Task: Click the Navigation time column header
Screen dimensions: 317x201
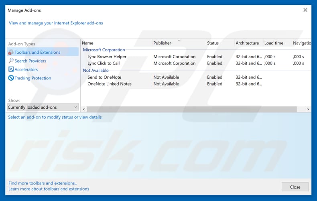Action: coord(302,43)
